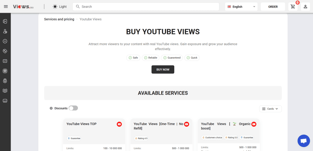Click the BUY NOW button
The height and width of the screenshot is (151, 313).
(x=163, y=69)
